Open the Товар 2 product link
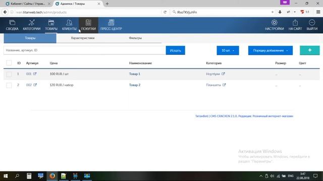This screenshot has height=181, width=323. point(135,85)
